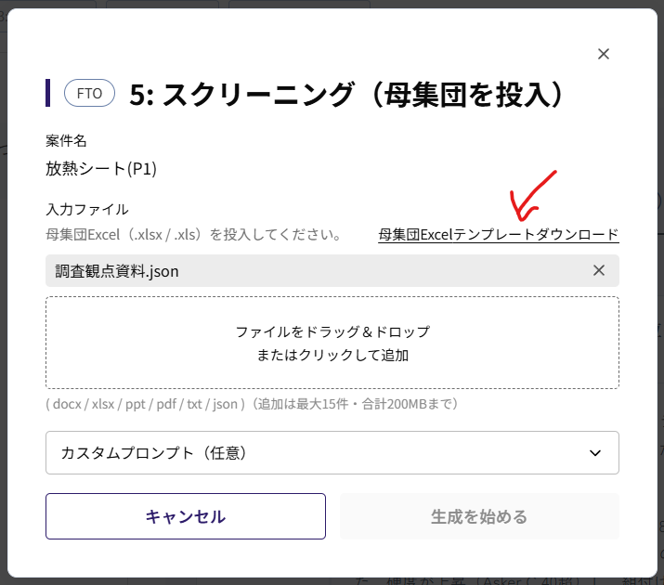Click the 入力ファイル label
The height and width of the screenshot is (585, 664).
[x=86, y=210]
